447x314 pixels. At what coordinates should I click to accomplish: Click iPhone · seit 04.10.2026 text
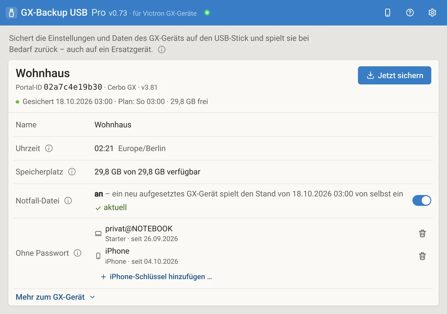pos(142,261)
